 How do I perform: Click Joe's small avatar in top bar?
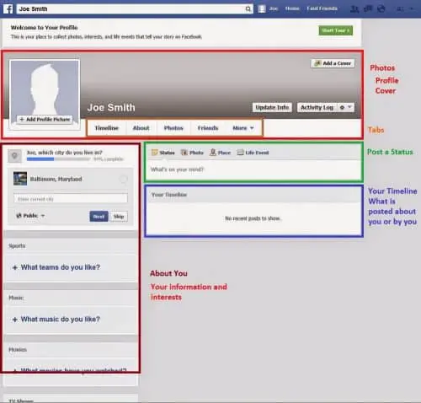click(x=262, y=9)
